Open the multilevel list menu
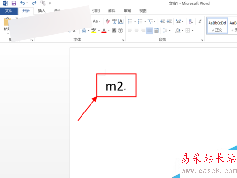 point(151,21)
